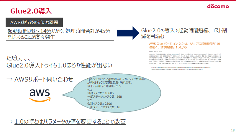Viewport: 236px width, 132px height.
Task: Click the article date "Aug 10, 2020" line
Action: tap(155, 51)
